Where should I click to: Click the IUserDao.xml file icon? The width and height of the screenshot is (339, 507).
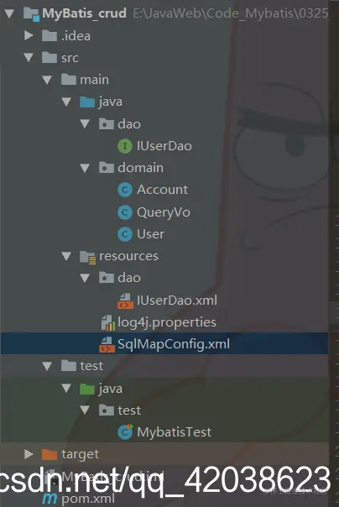pos(125,301)
